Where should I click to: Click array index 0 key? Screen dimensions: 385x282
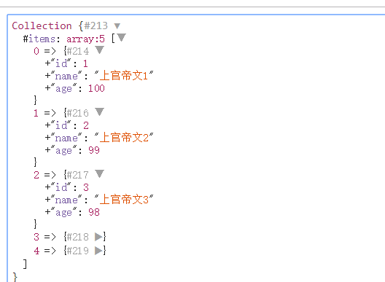(36, 51)
